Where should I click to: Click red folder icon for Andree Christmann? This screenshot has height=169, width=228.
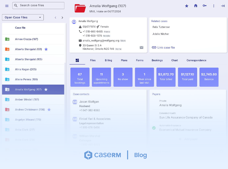(x=7, y=110)
